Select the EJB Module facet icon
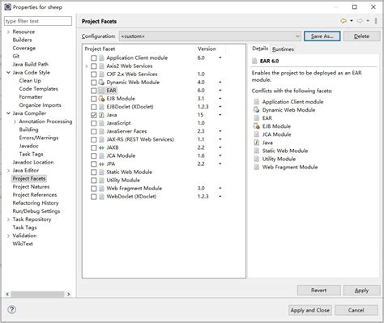384x323 pixels. pyautogui.click(x=101, y=99)
